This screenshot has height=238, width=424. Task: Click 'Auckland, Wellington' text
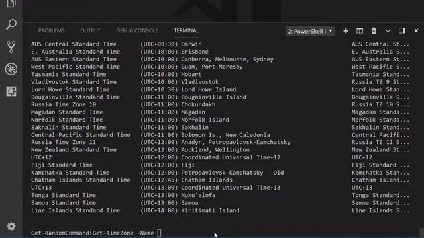pyautogui.click(x=215, y=150)
